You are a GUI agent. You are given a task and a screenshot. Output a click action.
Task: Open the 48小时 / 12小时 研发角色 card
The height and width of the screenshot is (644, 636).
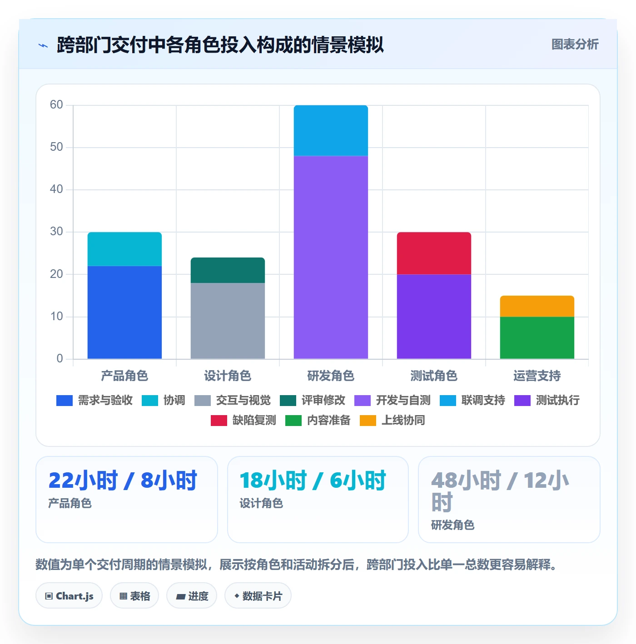point(509,500)
